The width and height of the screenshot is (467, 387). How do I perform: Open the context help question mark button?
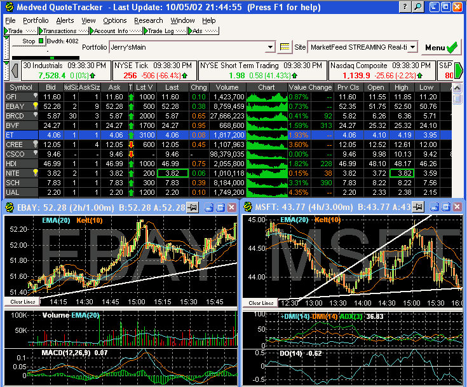click(404, 7)
